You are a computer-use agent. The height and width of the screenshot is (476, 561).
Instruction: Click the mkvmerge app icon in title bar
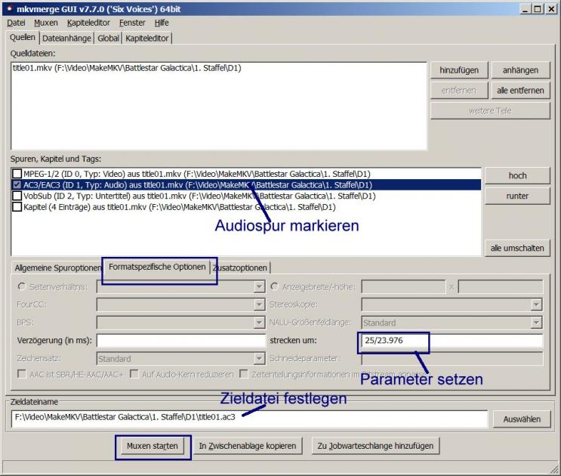tap(9, 8)
